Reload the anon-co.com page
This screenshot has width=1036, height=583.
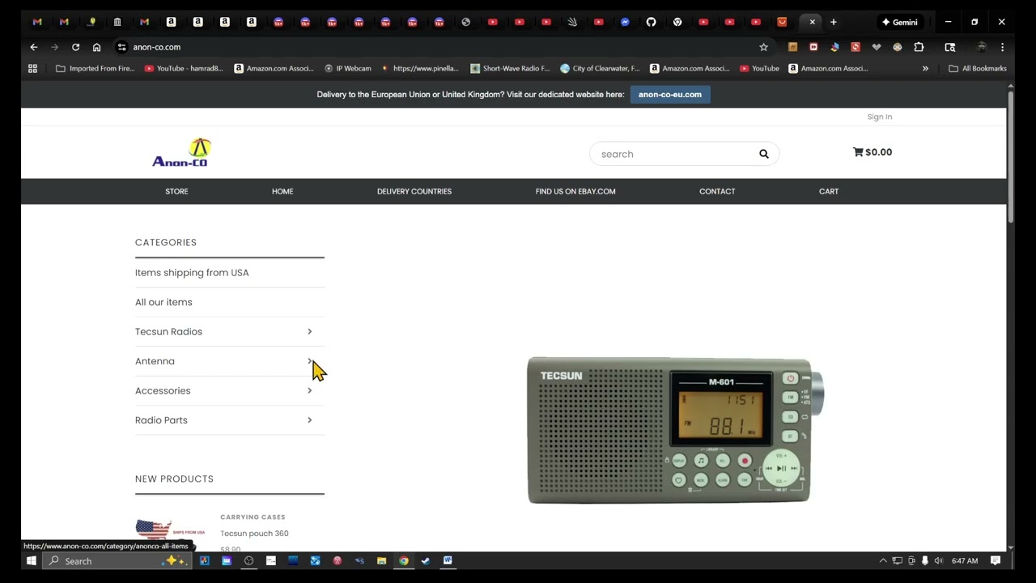coord(75,47)
